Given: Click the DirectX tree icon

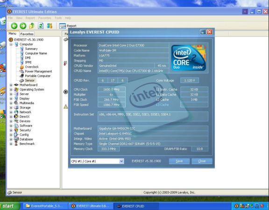Looking at the screenshot, I should (x=16, y=117).
